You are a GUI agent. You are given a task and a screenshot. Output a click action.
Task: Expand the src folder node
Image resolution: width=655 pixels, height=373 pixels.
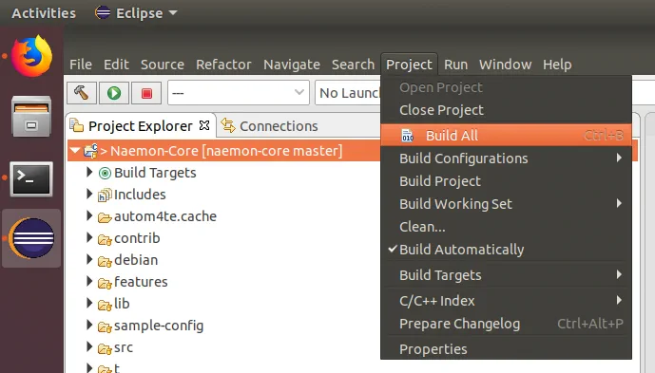point(89,346)
